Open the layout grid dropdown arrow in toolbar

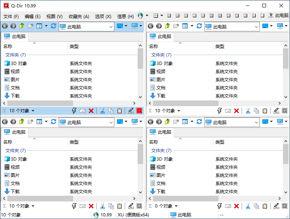162,16
